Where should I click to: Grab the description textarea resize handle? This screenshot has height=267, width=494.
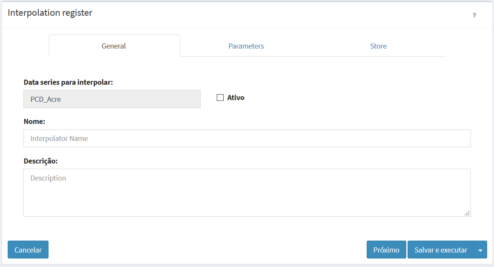467,213
